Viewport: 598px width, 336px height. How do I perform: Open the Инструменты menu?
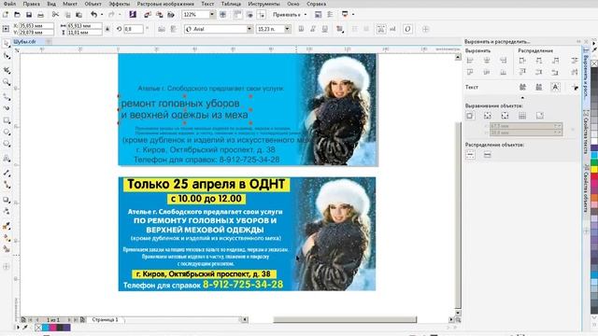click(263, 4)
